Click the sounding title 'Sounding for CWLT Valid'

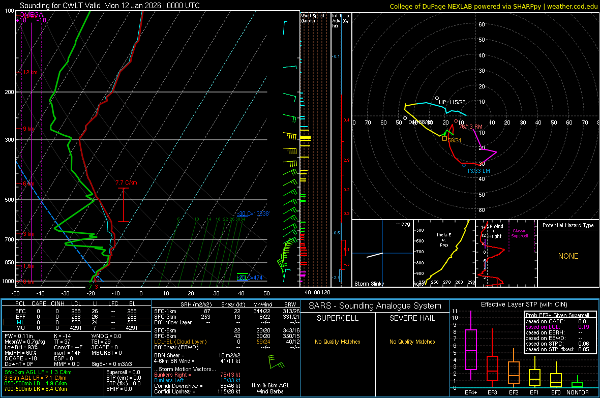(61, 6)
